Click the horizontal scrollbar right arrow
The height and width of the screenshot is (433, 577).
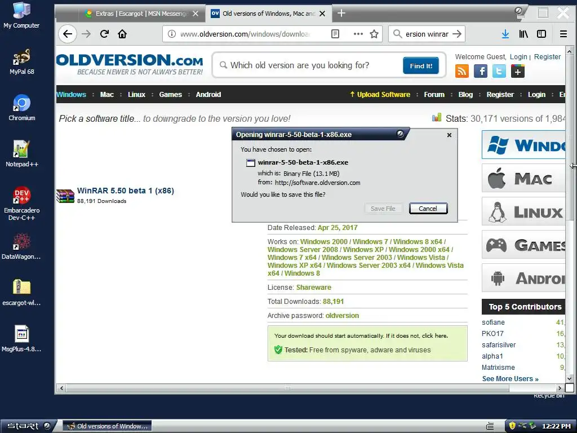point(560,388)
